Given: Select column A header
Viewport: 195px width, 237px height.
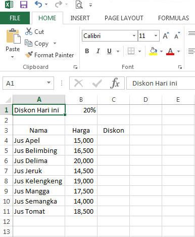Looking at the screenshot, I should coord(39,99).
